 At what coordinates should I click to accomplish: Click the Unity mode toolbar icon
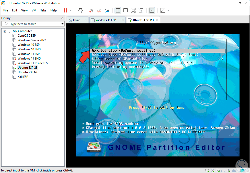tap(141, 10)
